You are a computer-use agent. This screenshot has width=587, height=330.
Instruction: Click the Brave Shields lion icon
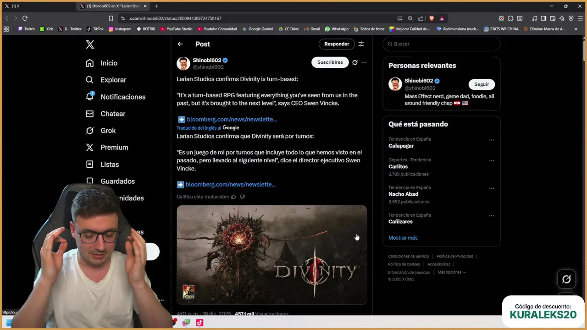[432, 18]
